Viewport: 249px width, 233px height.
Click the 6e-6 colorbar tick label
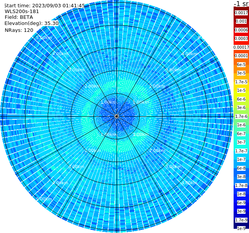tap(241, 99)
